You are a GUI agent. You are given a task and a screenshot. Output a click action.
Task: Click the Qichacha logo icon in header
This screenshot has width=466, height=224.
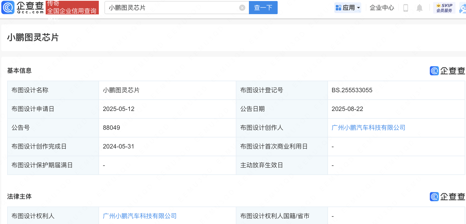tap(8, 7)
